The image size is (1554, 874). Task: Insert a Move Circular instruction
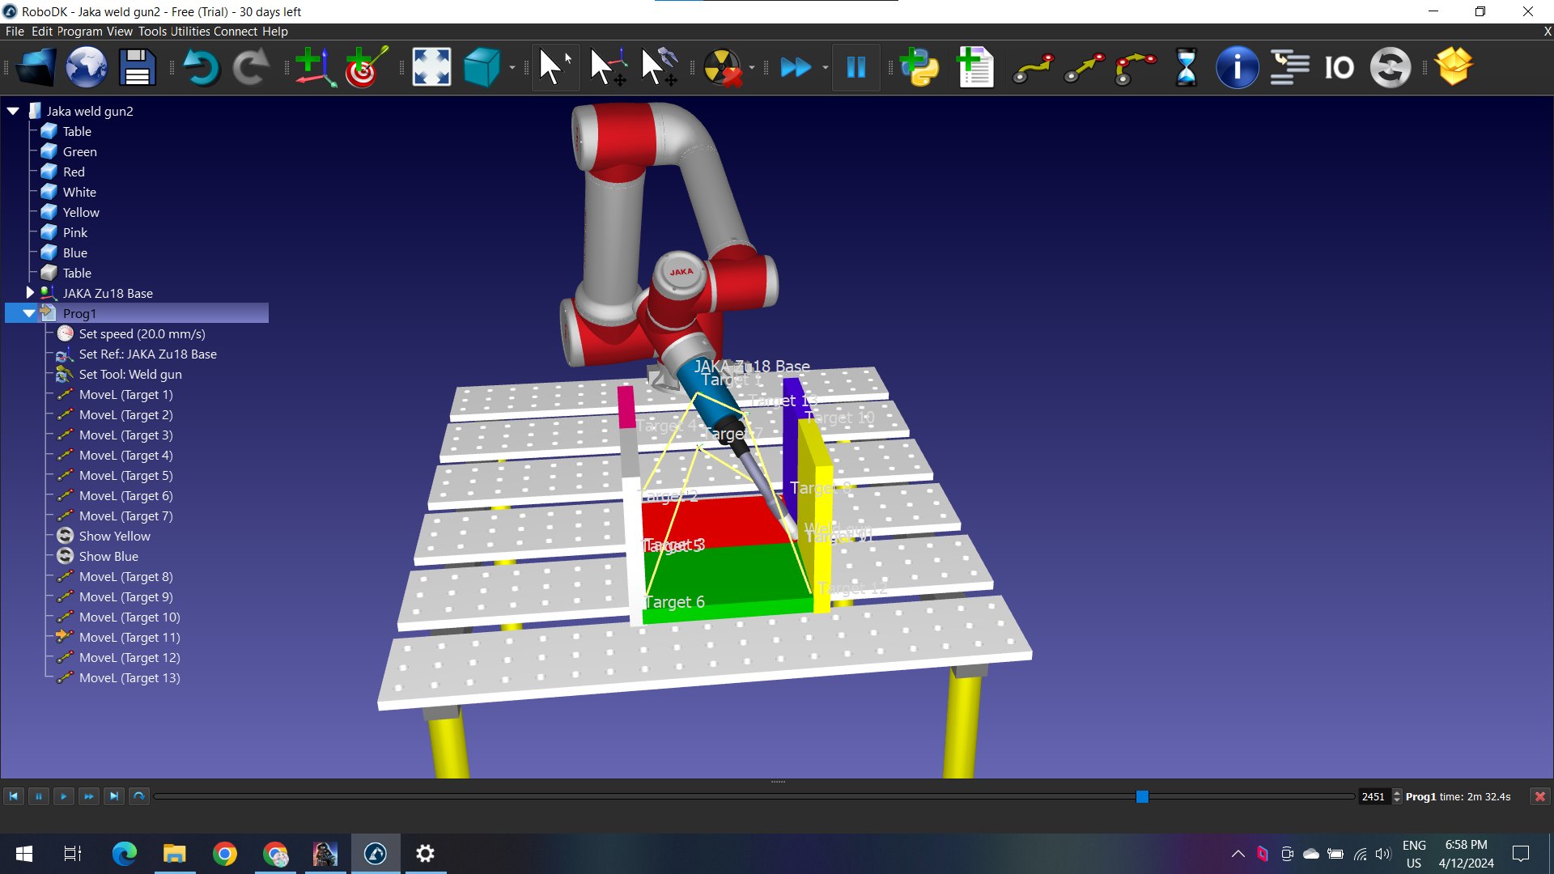coord(1135,68)
